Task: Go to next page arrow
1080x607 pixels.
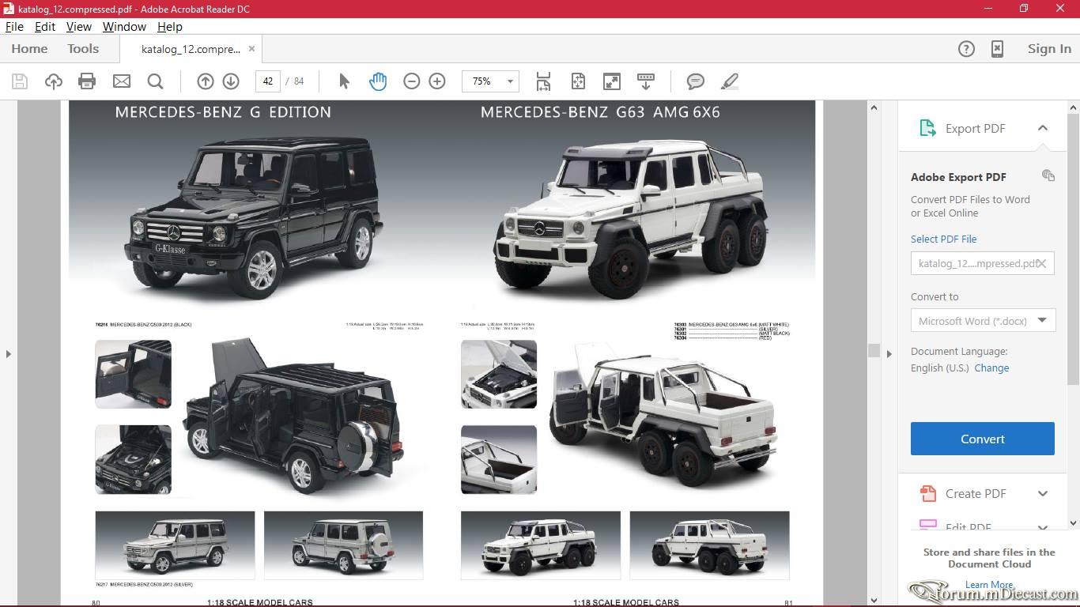Action: pyautogui.click(x=231, y=81)
